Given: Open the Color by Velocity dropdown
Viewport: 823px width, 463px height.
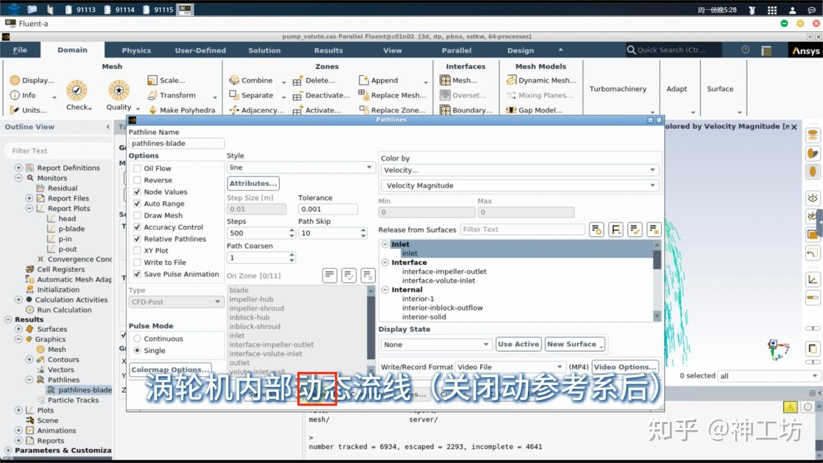Looking at the screenshot, I should coord(520,170).
